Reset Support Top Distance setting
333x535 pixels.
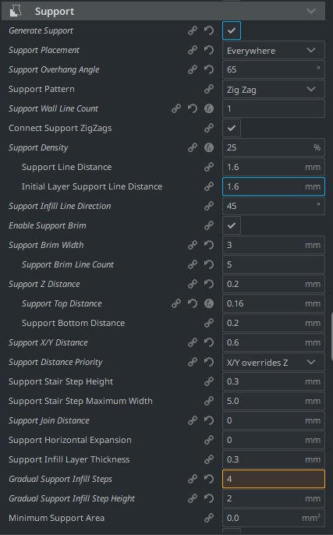coord(193,303)
